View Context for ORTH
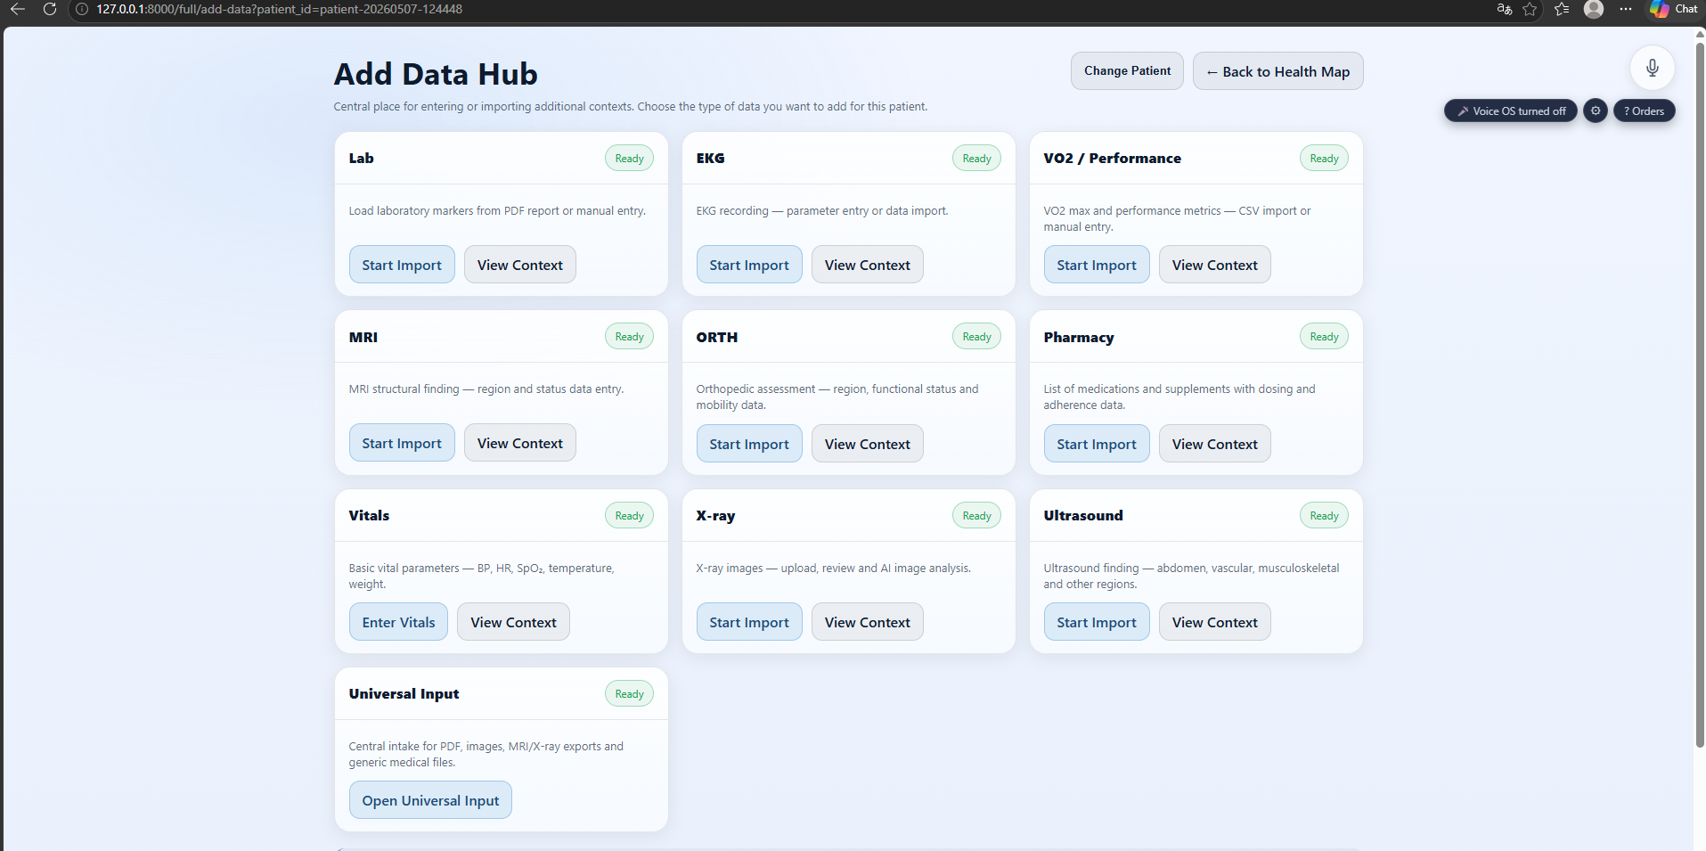The height and width of the screenshot is (851, 1706). (868, 444)
